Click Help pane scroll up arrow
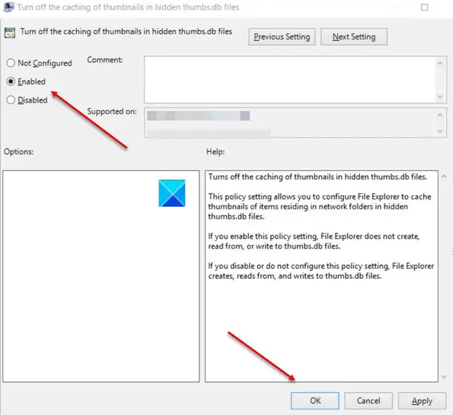Viewport: 453px width, 415px height. [444, 176]
